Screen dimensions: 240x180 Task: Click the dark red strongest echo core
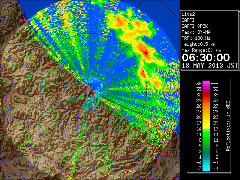(146, 53)
